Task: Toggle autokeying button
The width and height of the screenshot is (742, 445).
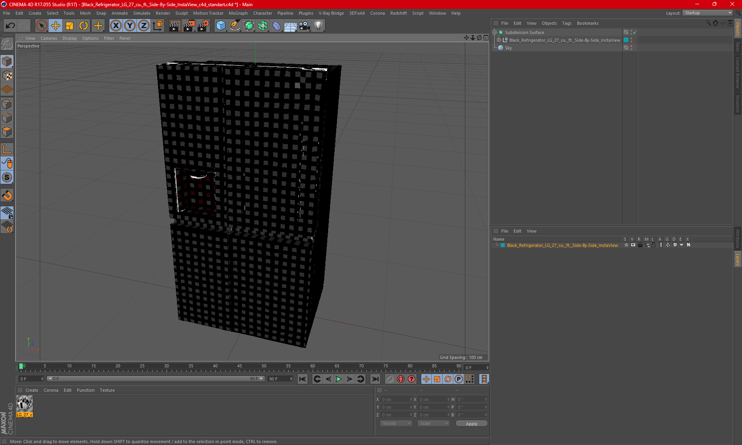Action: 401,379
